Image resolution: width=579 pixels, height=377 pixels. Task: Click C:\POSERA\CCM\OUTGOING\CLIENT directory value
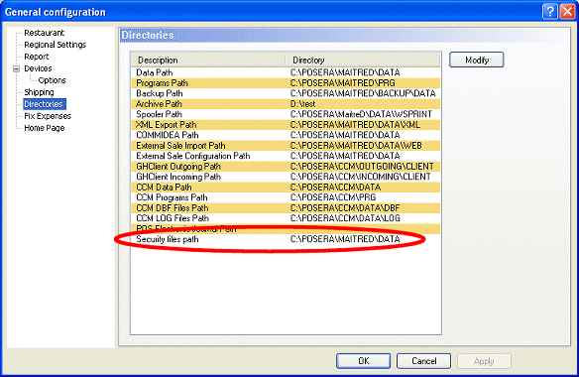tap(362, 167)
